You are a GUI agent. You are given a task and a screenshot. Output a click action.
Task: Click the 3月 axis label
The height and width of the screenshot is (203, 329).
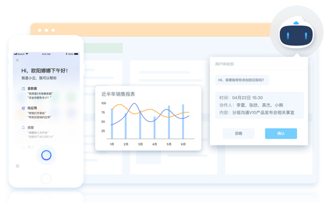pyautogui.click(x=140, y=144)
